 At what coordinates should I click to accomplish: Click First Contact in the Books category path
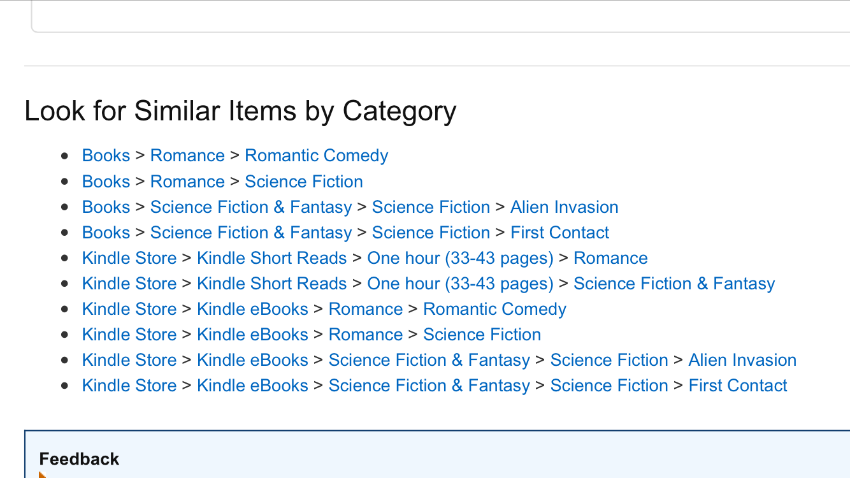(x=559, y=233)
